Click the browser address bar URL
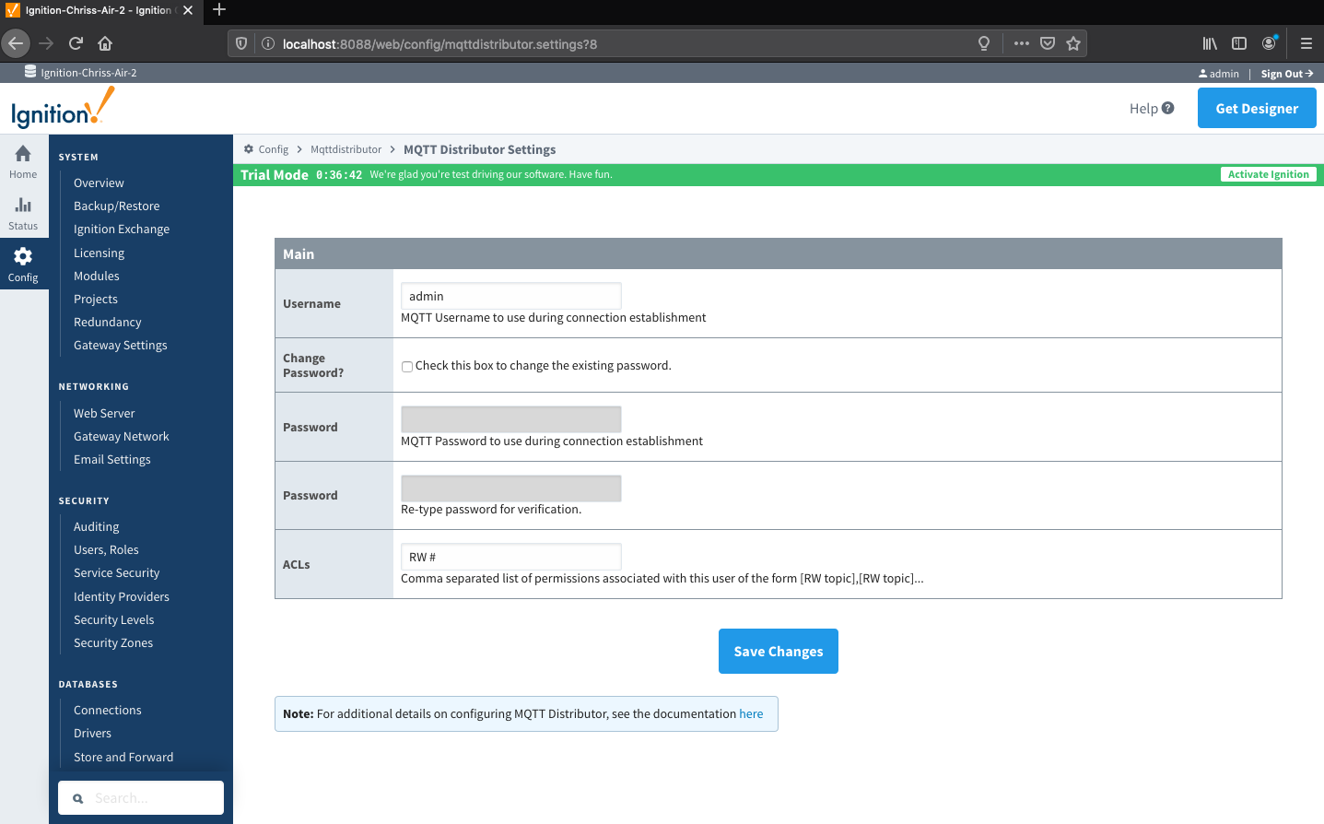Viewport: 1324px width, 824px height. [439, 44]
